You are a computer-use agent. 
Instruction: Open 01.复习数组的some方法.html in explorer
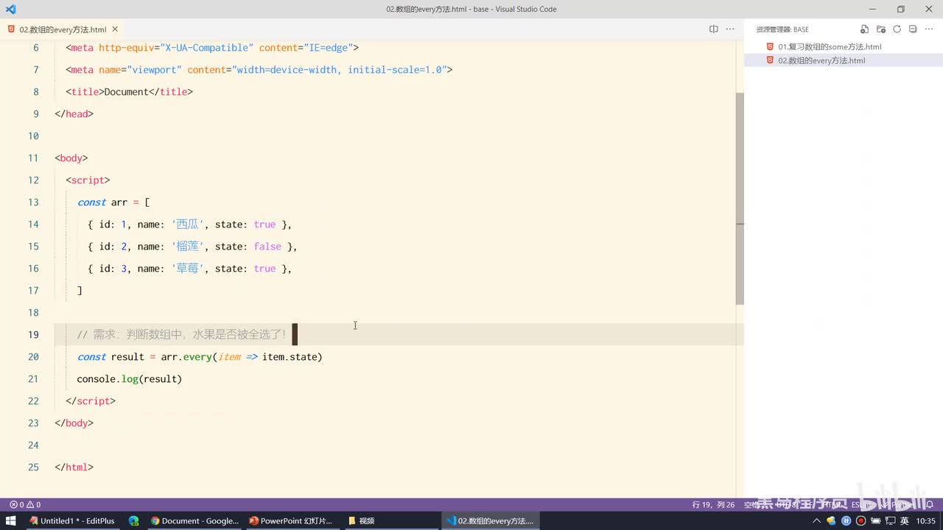[830, 46]
